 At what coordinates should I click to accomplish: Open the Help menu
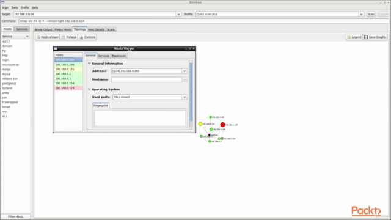[x=35, y=7]
